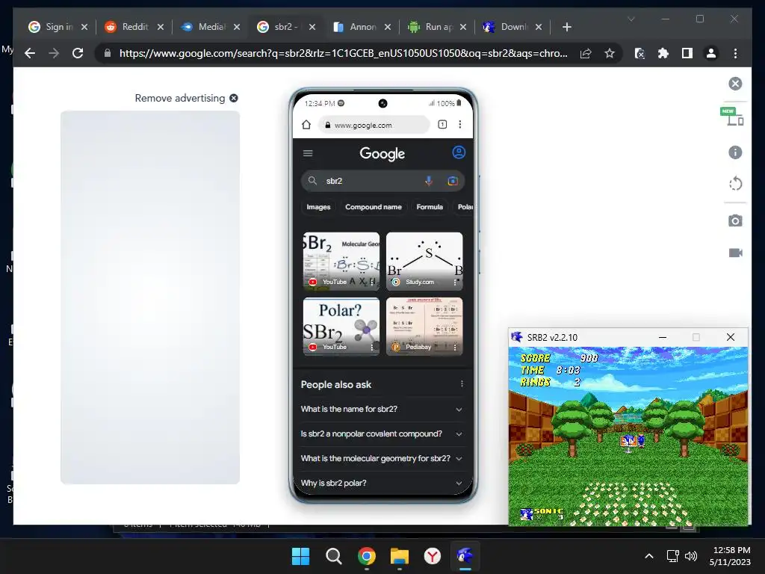765x574 pixels.
Task: Reload the current Chrome page
Action: coord(78,53)
